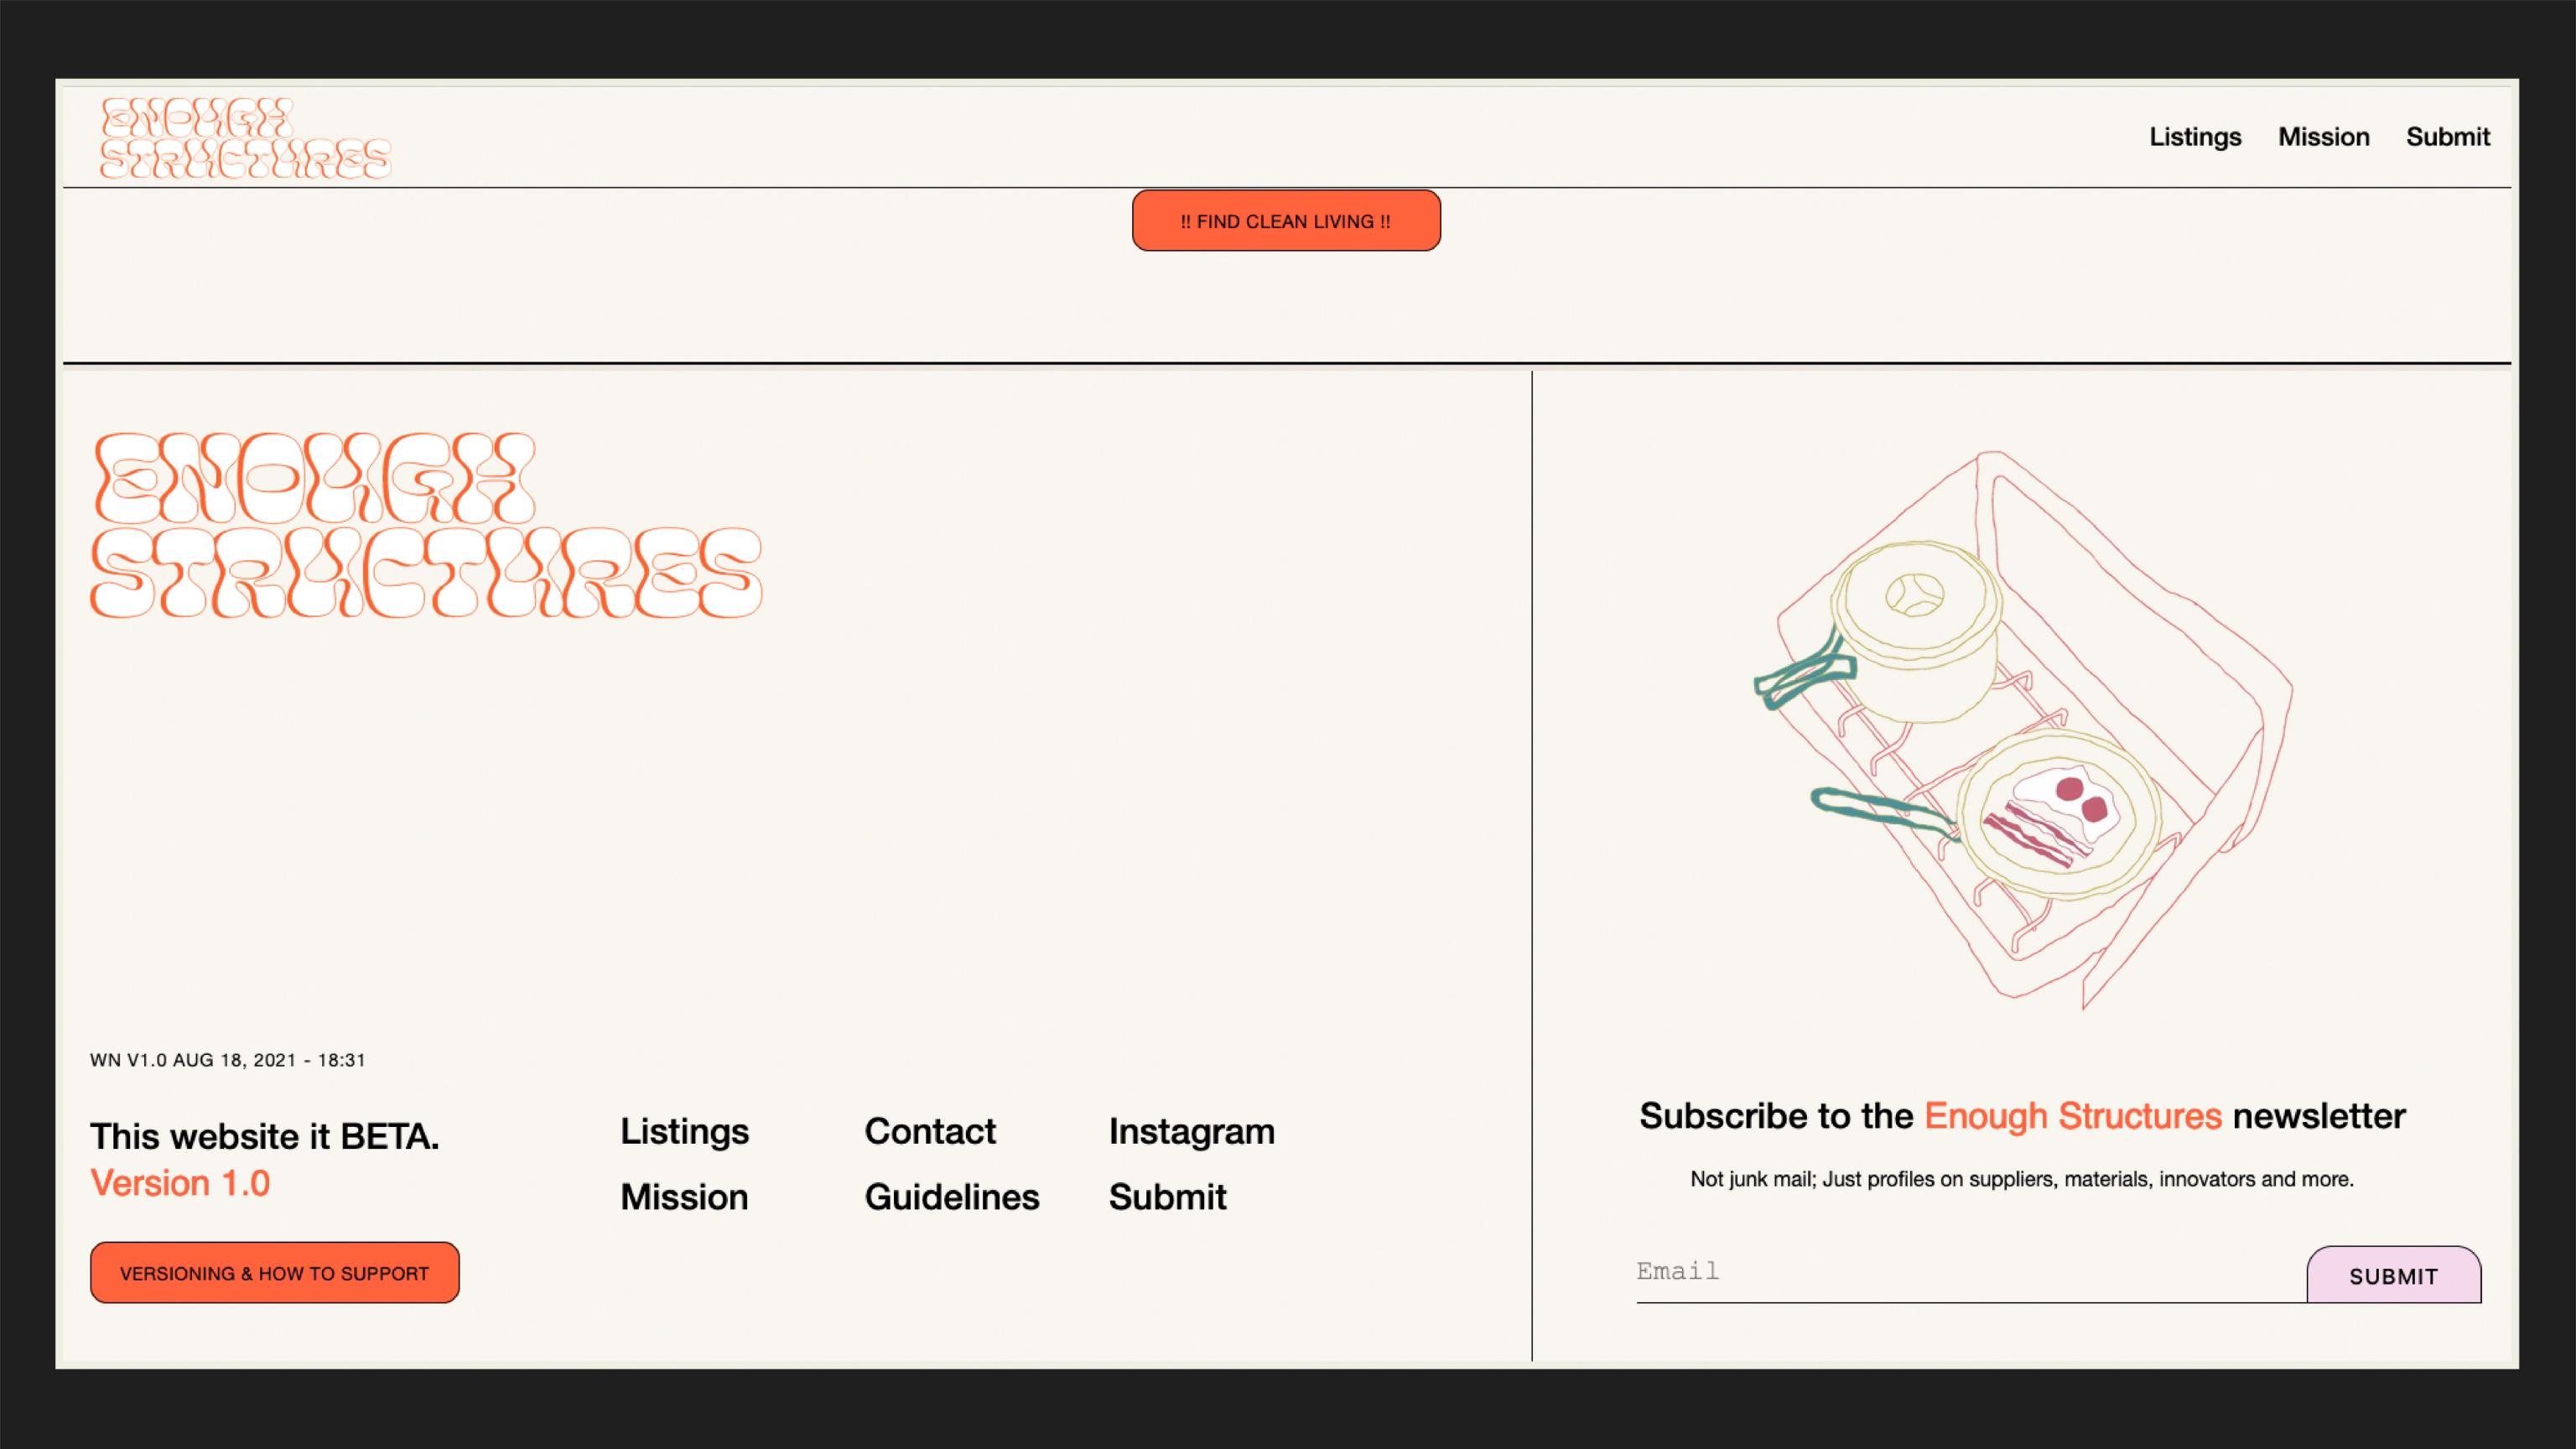
Task: Click orange Enough Structures newsletter text
Action: click(2072, 1116)
